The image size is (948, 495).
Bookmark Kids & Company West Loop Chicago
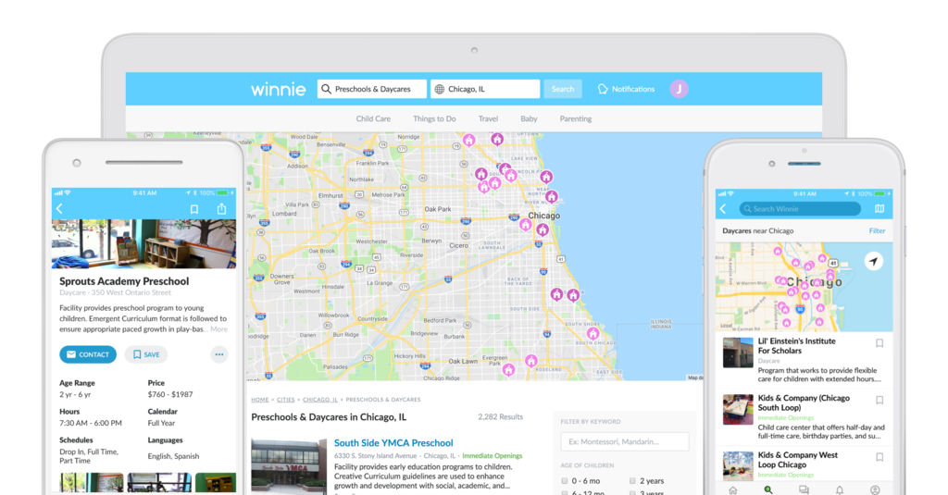click(879, 457)
